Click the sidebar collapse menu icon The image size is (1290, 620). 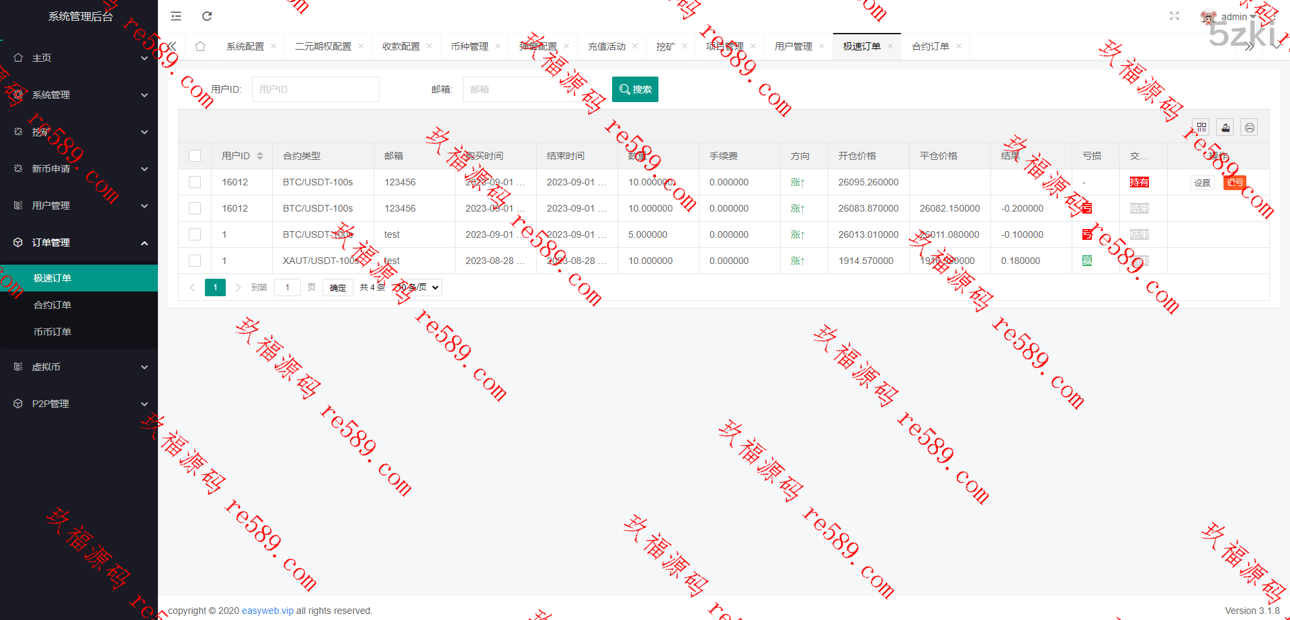(x=176, y=16)
